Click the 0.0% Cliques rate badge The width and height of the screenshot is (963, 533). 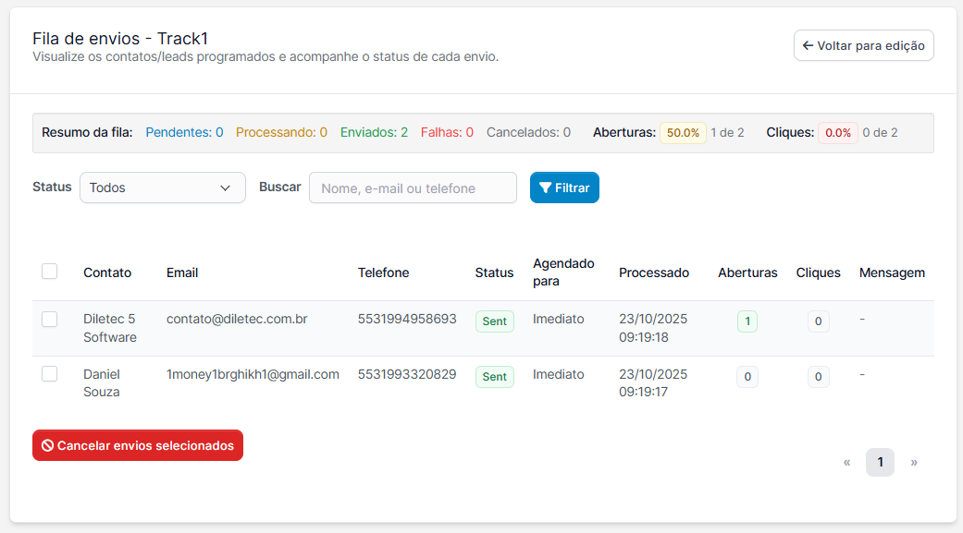pos(837,133)
